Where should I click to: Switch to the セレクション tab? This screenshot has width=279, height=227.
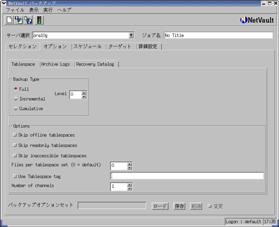(22, 46)
